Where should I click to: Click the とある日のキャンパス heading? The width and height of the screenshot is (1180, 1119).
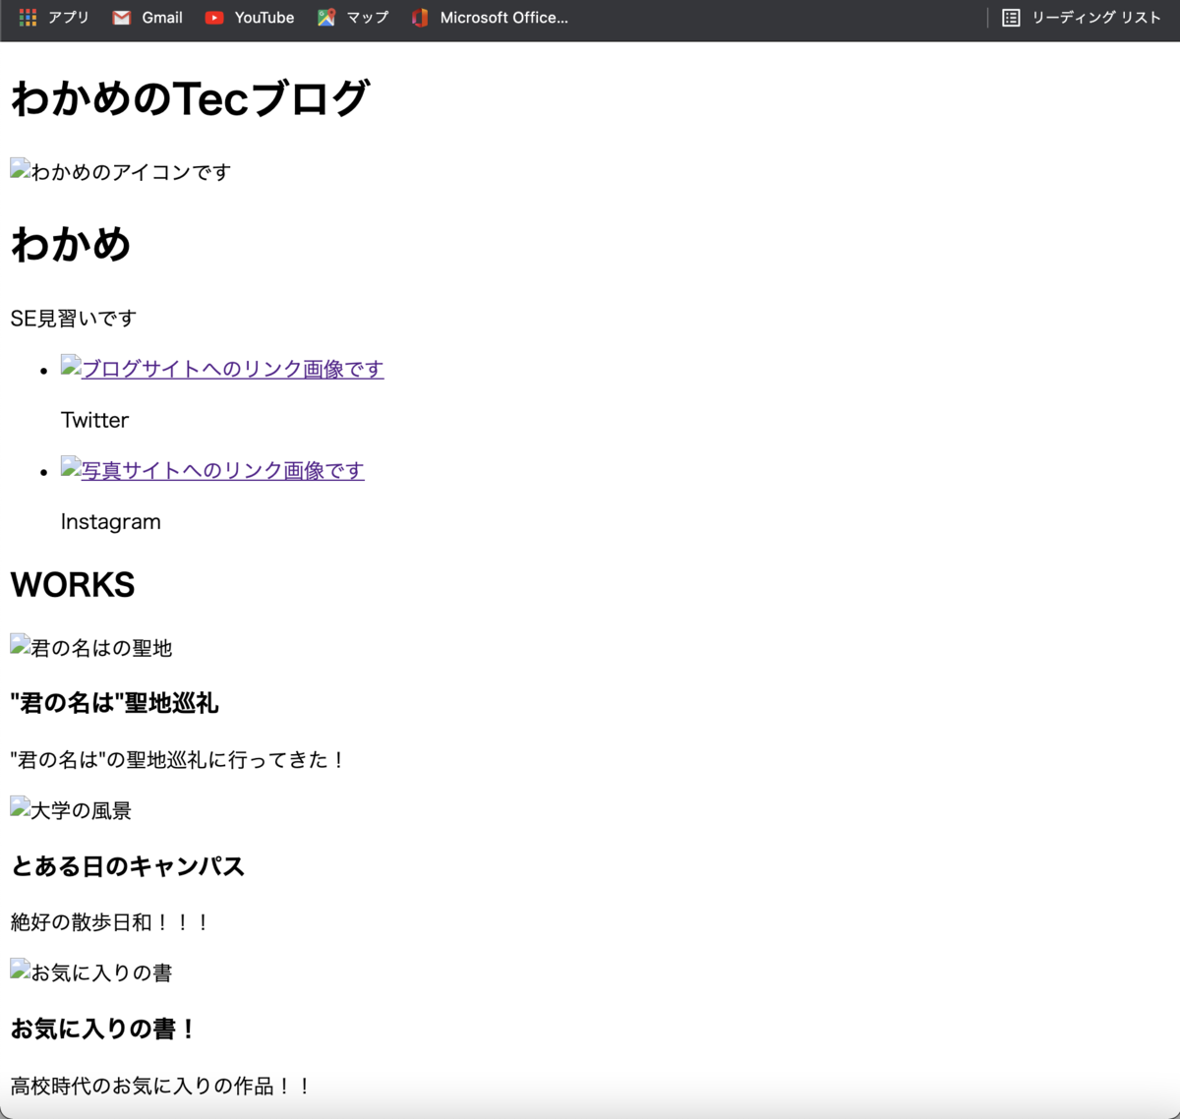pyautogui.click(x=128, y=866)
